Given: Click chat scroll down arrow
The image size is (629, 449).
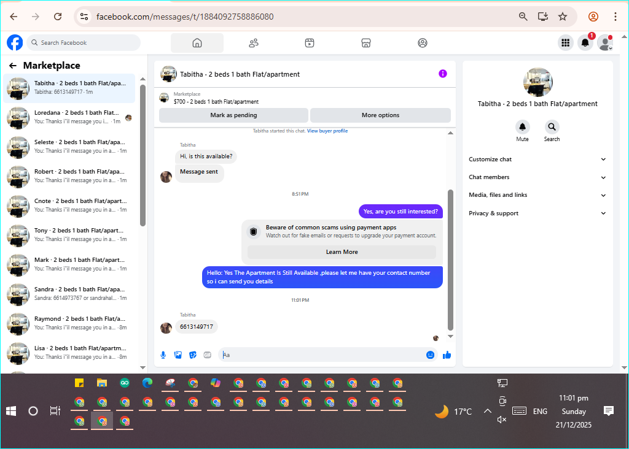Looking at the screenshot, I should (x=450, y=337).
